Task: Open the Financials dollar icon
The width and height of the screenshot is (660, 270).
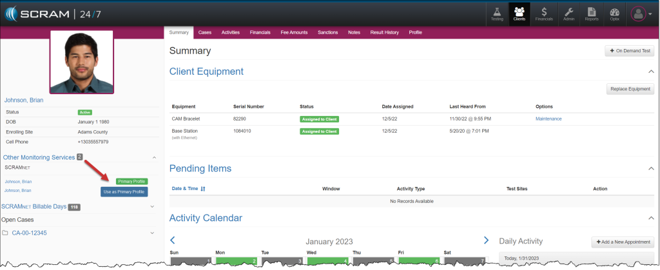Action: pos(544,14)
